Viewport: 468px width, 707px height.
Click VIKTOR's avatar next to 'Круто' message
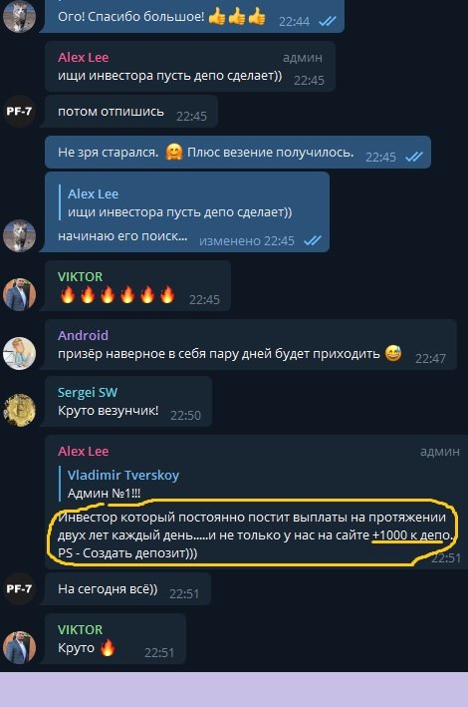click(19, 647)
